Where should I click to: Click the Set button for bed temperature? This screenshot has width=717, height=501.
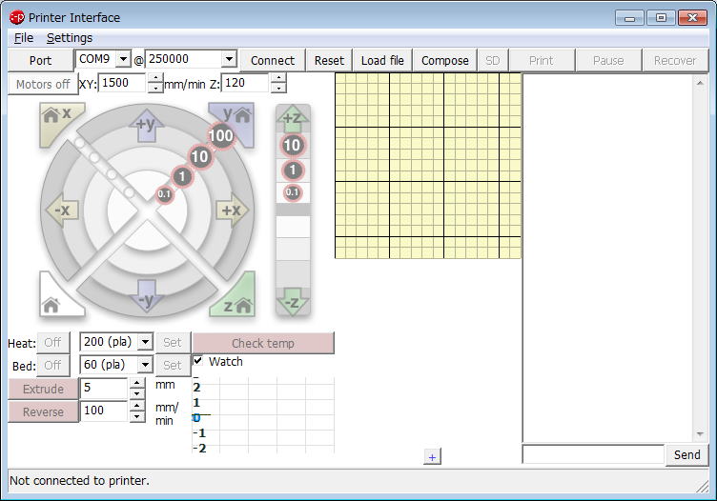coord(173,365)
